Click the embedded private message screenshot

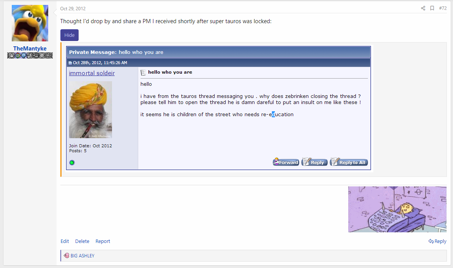[x=218, y=108]
